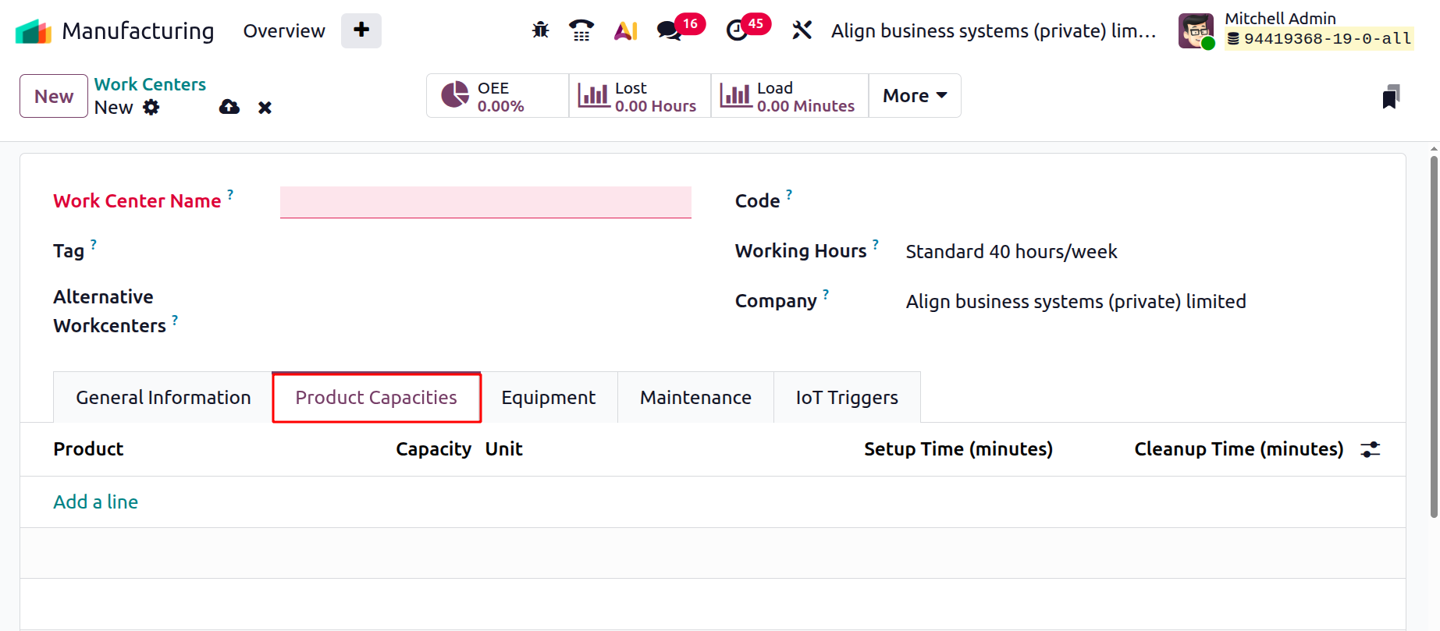This screenshot has width=1440, height=631.
Task: Click the wrench tools icon
Action: [802, 30]
